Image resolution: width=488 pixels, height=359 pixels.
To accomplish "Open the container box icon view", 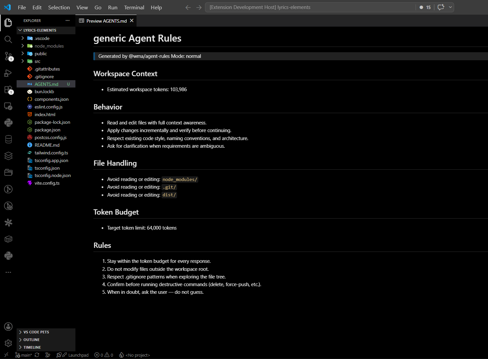I will (8, 239).
